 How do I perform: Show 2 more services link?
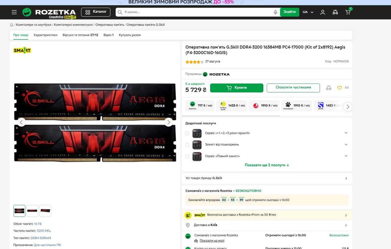(267, 165)
